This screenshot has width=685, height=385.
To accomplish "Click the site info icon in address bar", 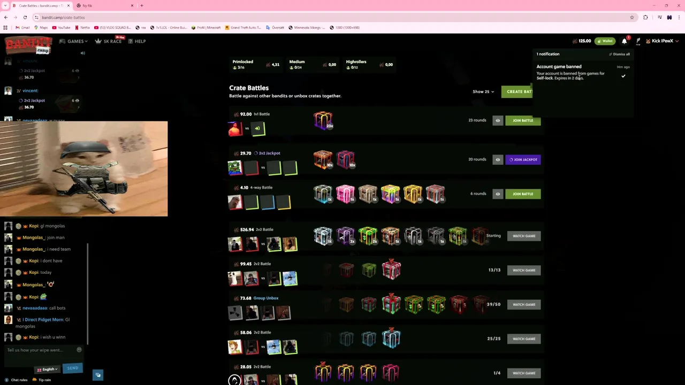I will [36, 18].
